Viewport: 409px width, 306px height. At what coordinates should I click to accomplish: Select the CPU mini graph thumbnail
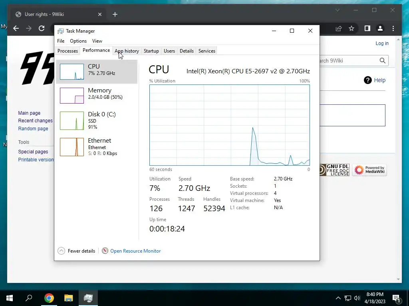point(72,72)
